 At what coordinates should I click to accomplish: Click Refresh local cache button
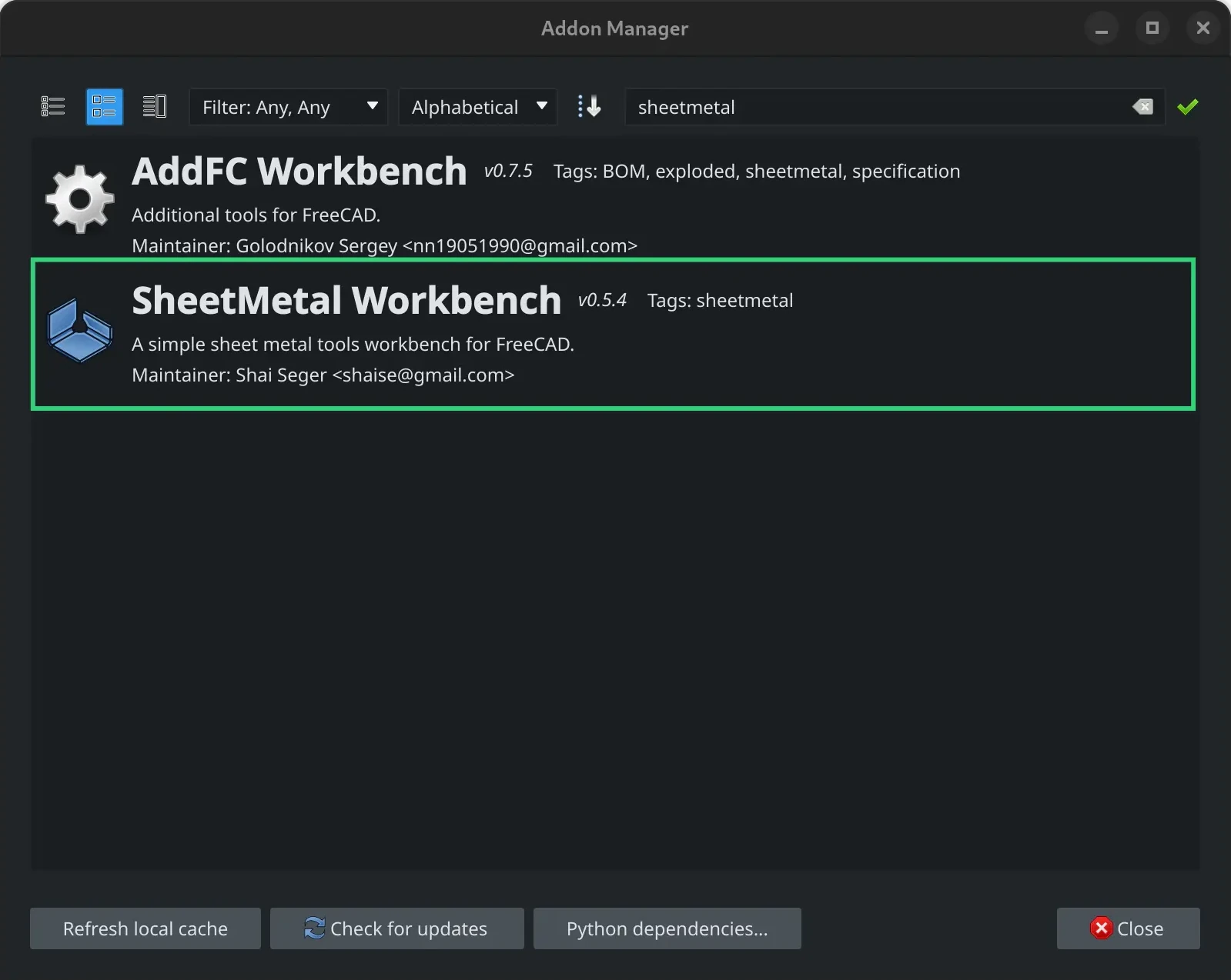pos(146,928)
